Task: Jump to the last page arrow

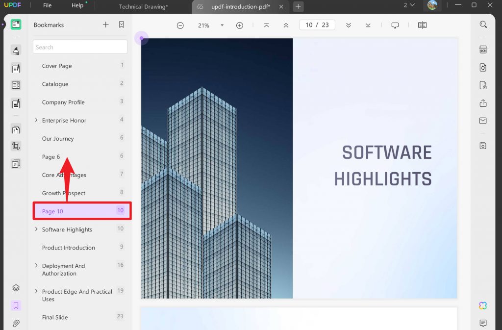Action: click(x=368, y=25)
